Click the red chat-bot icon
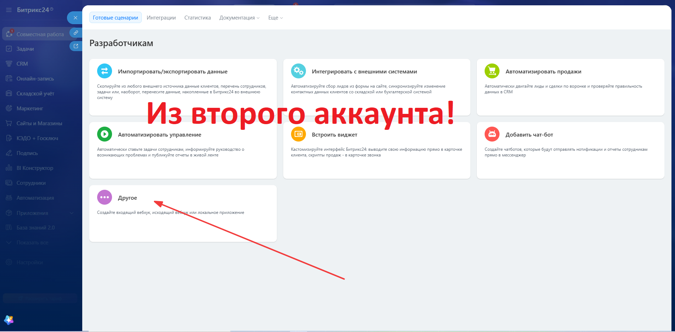Screen dimensions: 675x332 pyautogui.click(x=492, y=134)
